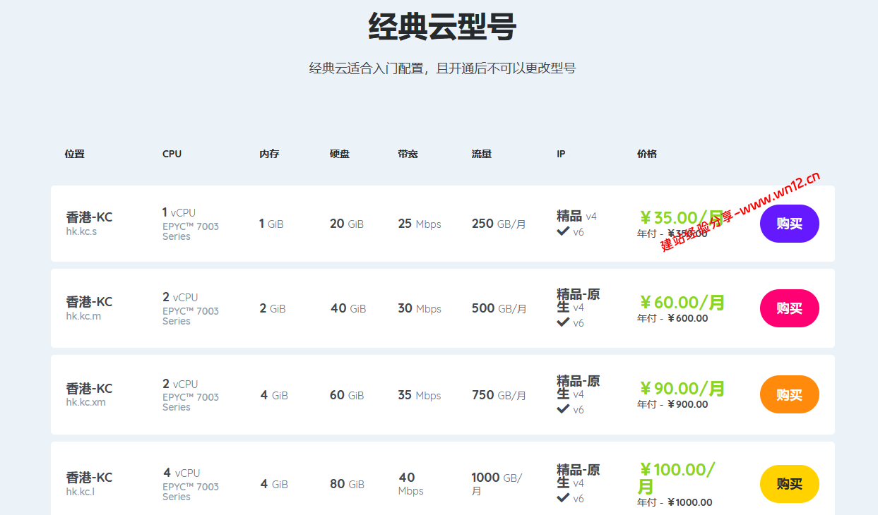Click the 流量 column header
This screenshot has height=515, width=878.
click(x=482, y=154)
